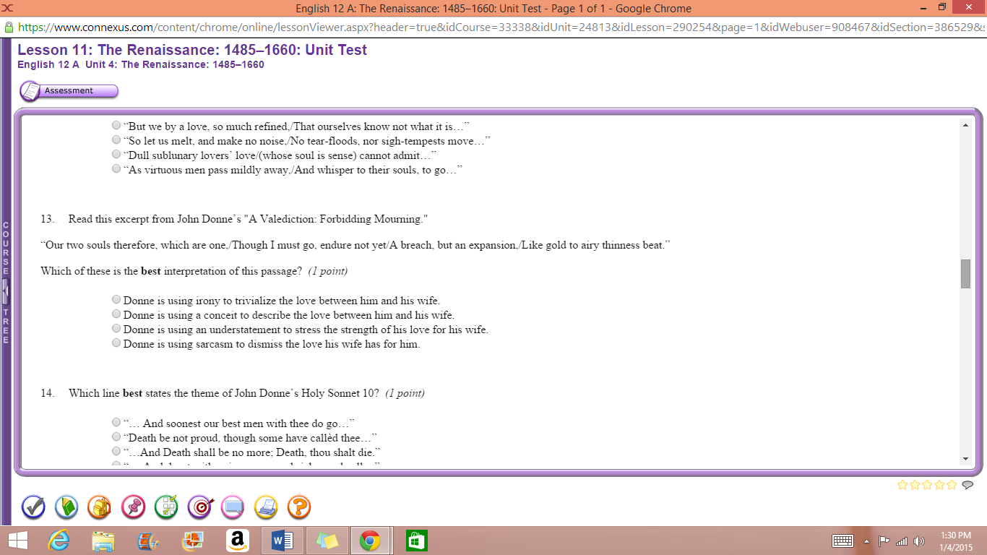Select the checkmark grading icon on the bottom toolbar
This screenshot has width=987, height=555.
(33, 507)
